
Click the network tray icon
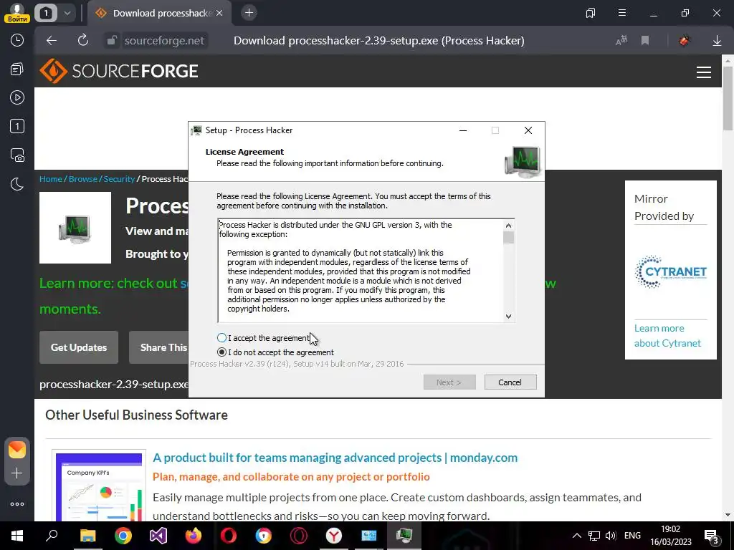[x=594, y=536]
